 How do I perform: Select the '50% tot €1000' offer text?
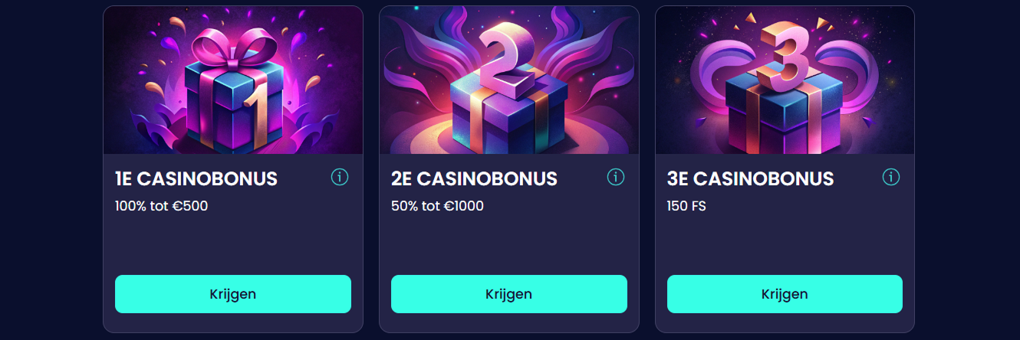coord(437,206)
